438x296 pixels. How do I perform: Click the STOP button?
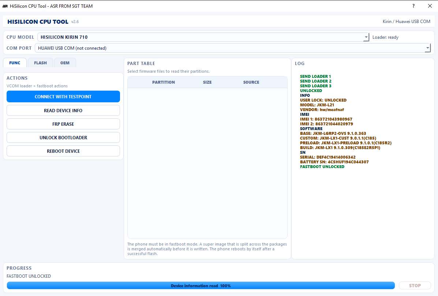[x=415, y=285]
